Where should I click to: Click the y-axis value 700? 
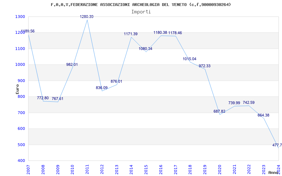[21, 113]
